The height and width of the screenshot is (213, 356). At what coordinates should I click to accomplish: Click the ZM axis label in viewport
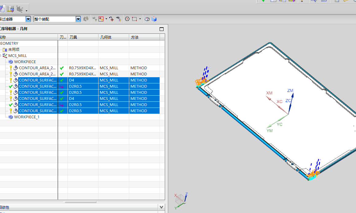pyautogui.click(x=290, y=90)
